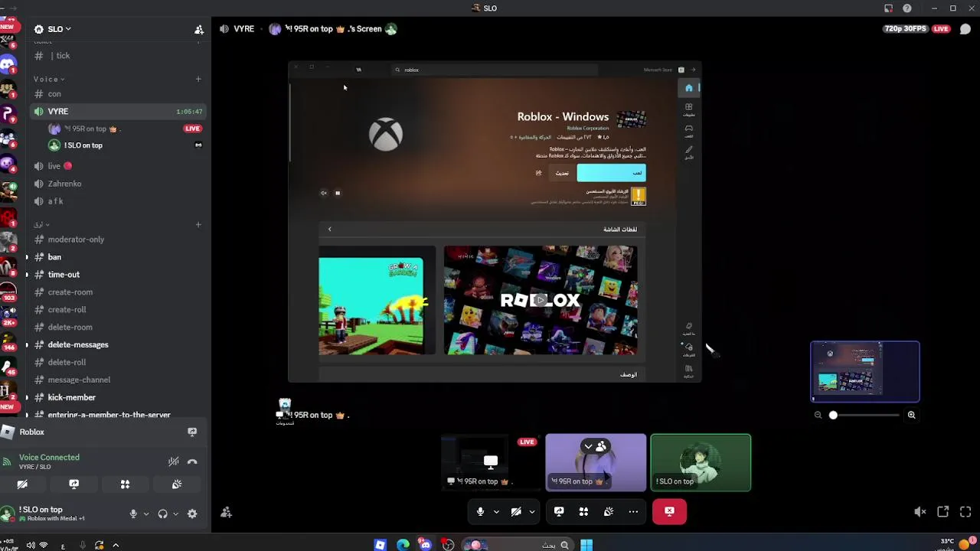Click the invite friends icon below the stream

pyautogui.click(x=226, y=512)
